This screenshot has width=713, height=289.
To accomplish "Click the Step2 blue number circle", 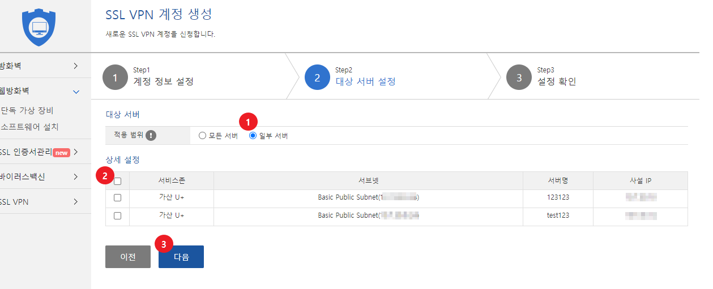I will pos(318,78).
